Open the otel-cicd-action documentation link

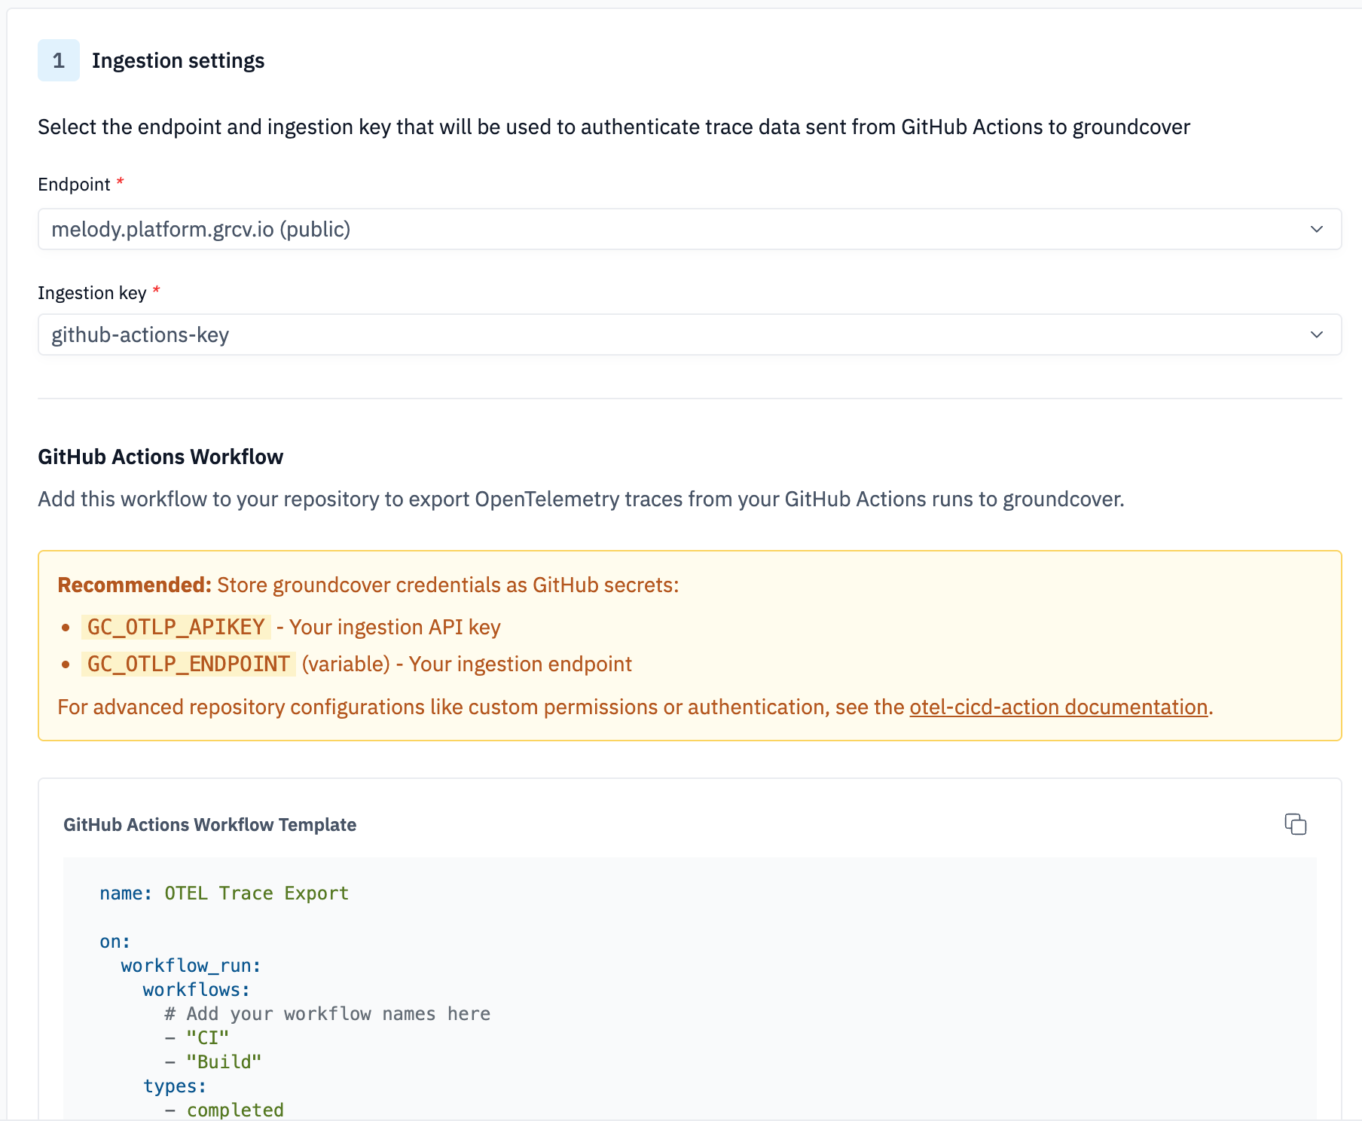click(x=1058, y=707)
